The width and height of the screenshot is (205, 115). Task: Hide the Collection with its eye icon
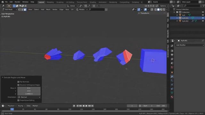click(x=203, y=12)
